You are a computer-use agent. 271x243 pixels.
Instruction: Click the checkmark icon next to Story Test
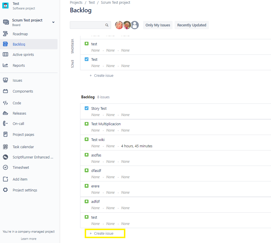(86, 108)
